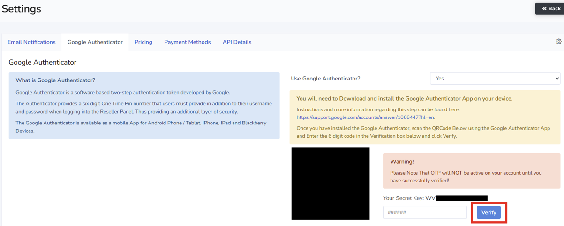564x226 pixels.
Task: Click the settings gear icon
Action: [559, 42]
